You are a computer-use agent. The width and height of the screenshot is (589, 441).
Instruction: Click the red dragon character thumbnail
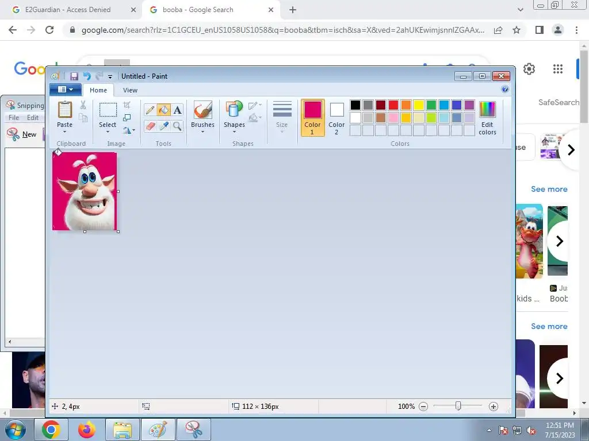point(529,241)
